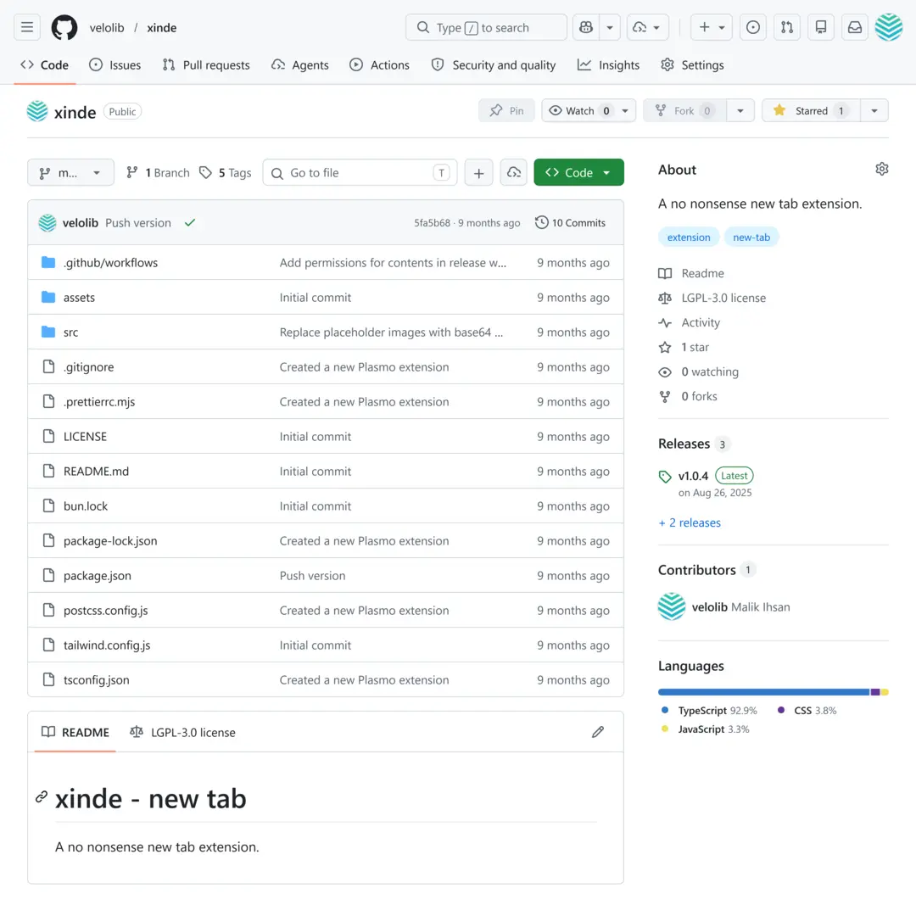
Task: Click the JavaScript 3.3% language entry
Action: [705, 729]
